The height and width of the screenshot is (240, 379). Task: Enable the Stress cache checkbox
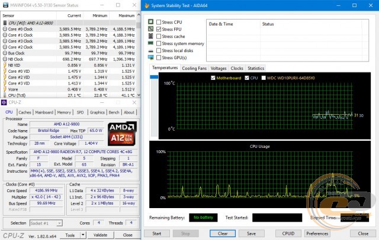[x=159, y=37]
